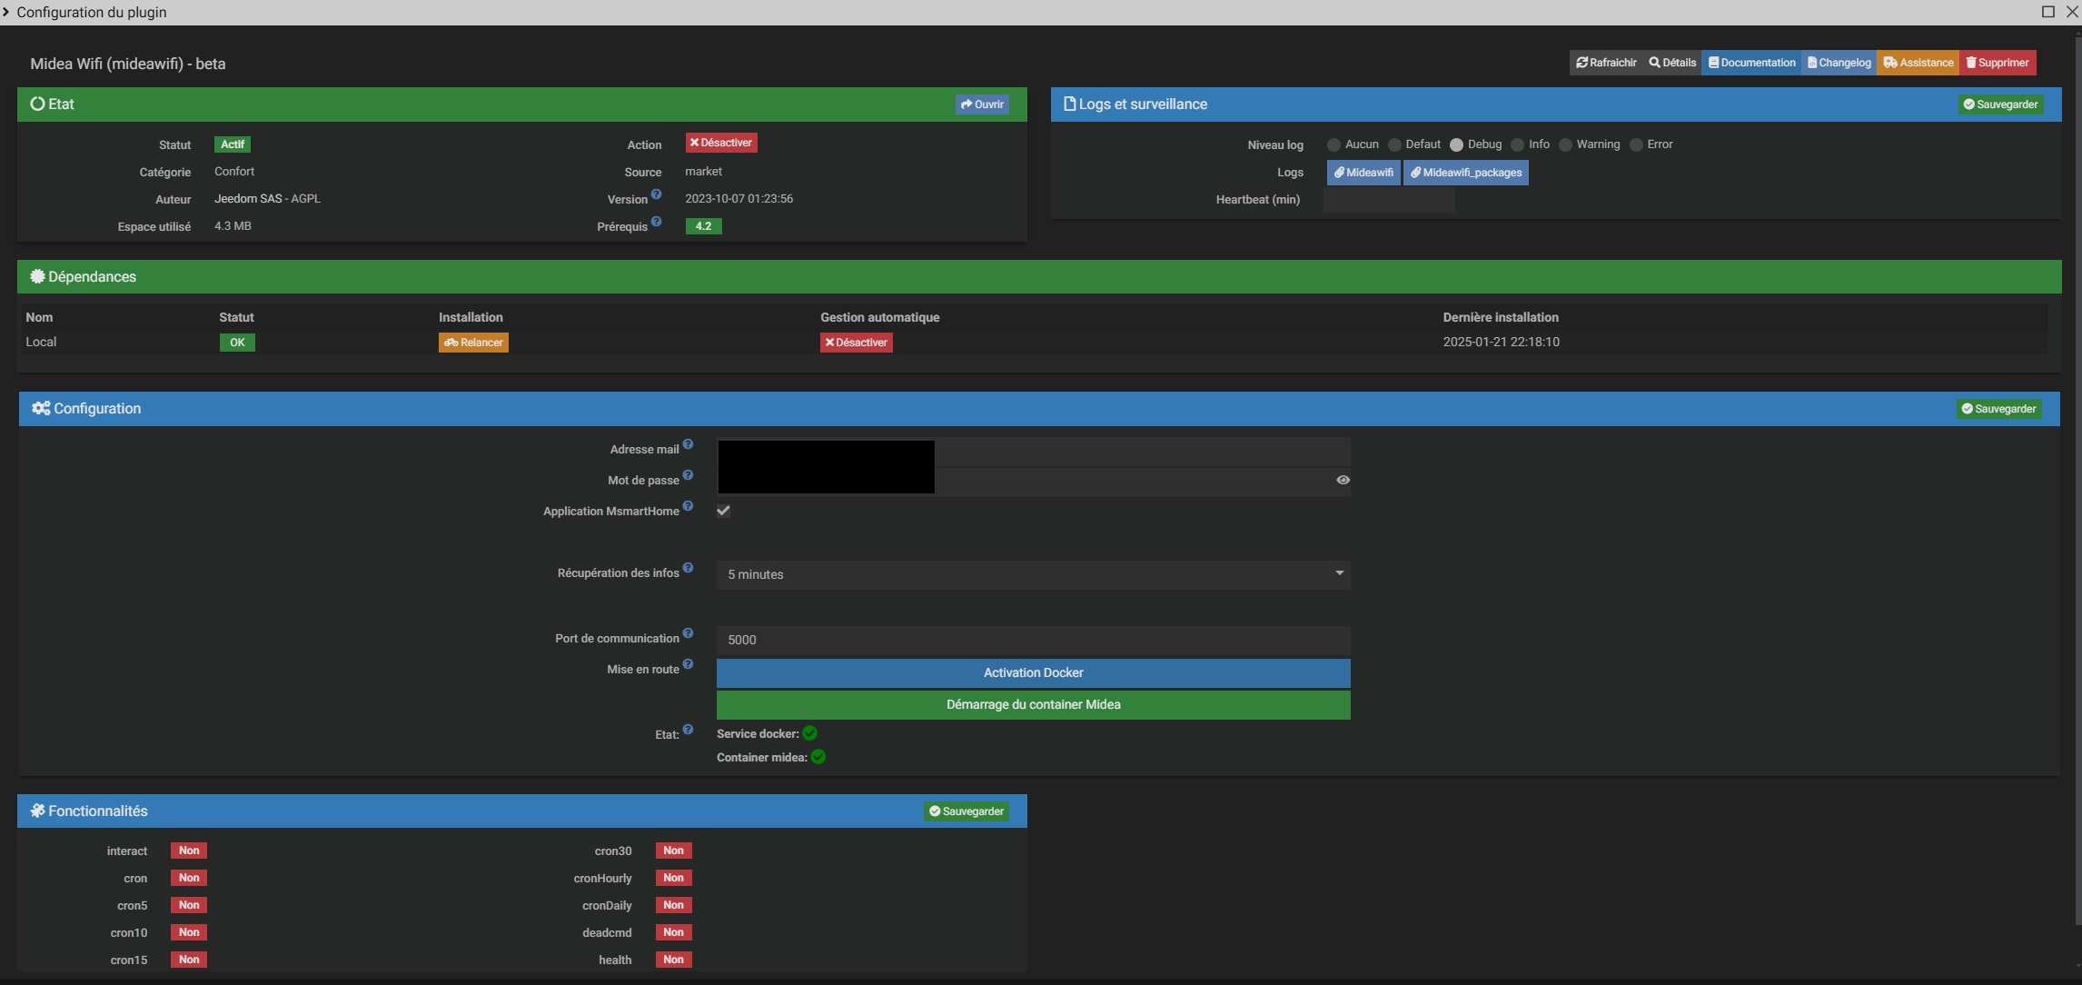Click the Mise en route help icon
The width and height of the screenshot is (2082, 985).
pyautogui.click(x=688, y=664)
